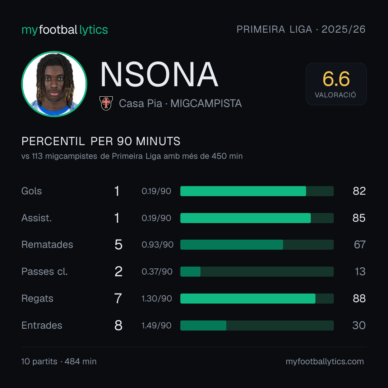The image size is (388, 388).
Task: Click the Entrades percentile bar
Action: point(257,325)
